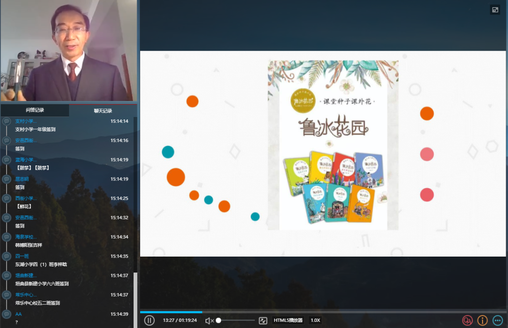Click chat bubble icon beside 四一班

(x=7, y=256)
